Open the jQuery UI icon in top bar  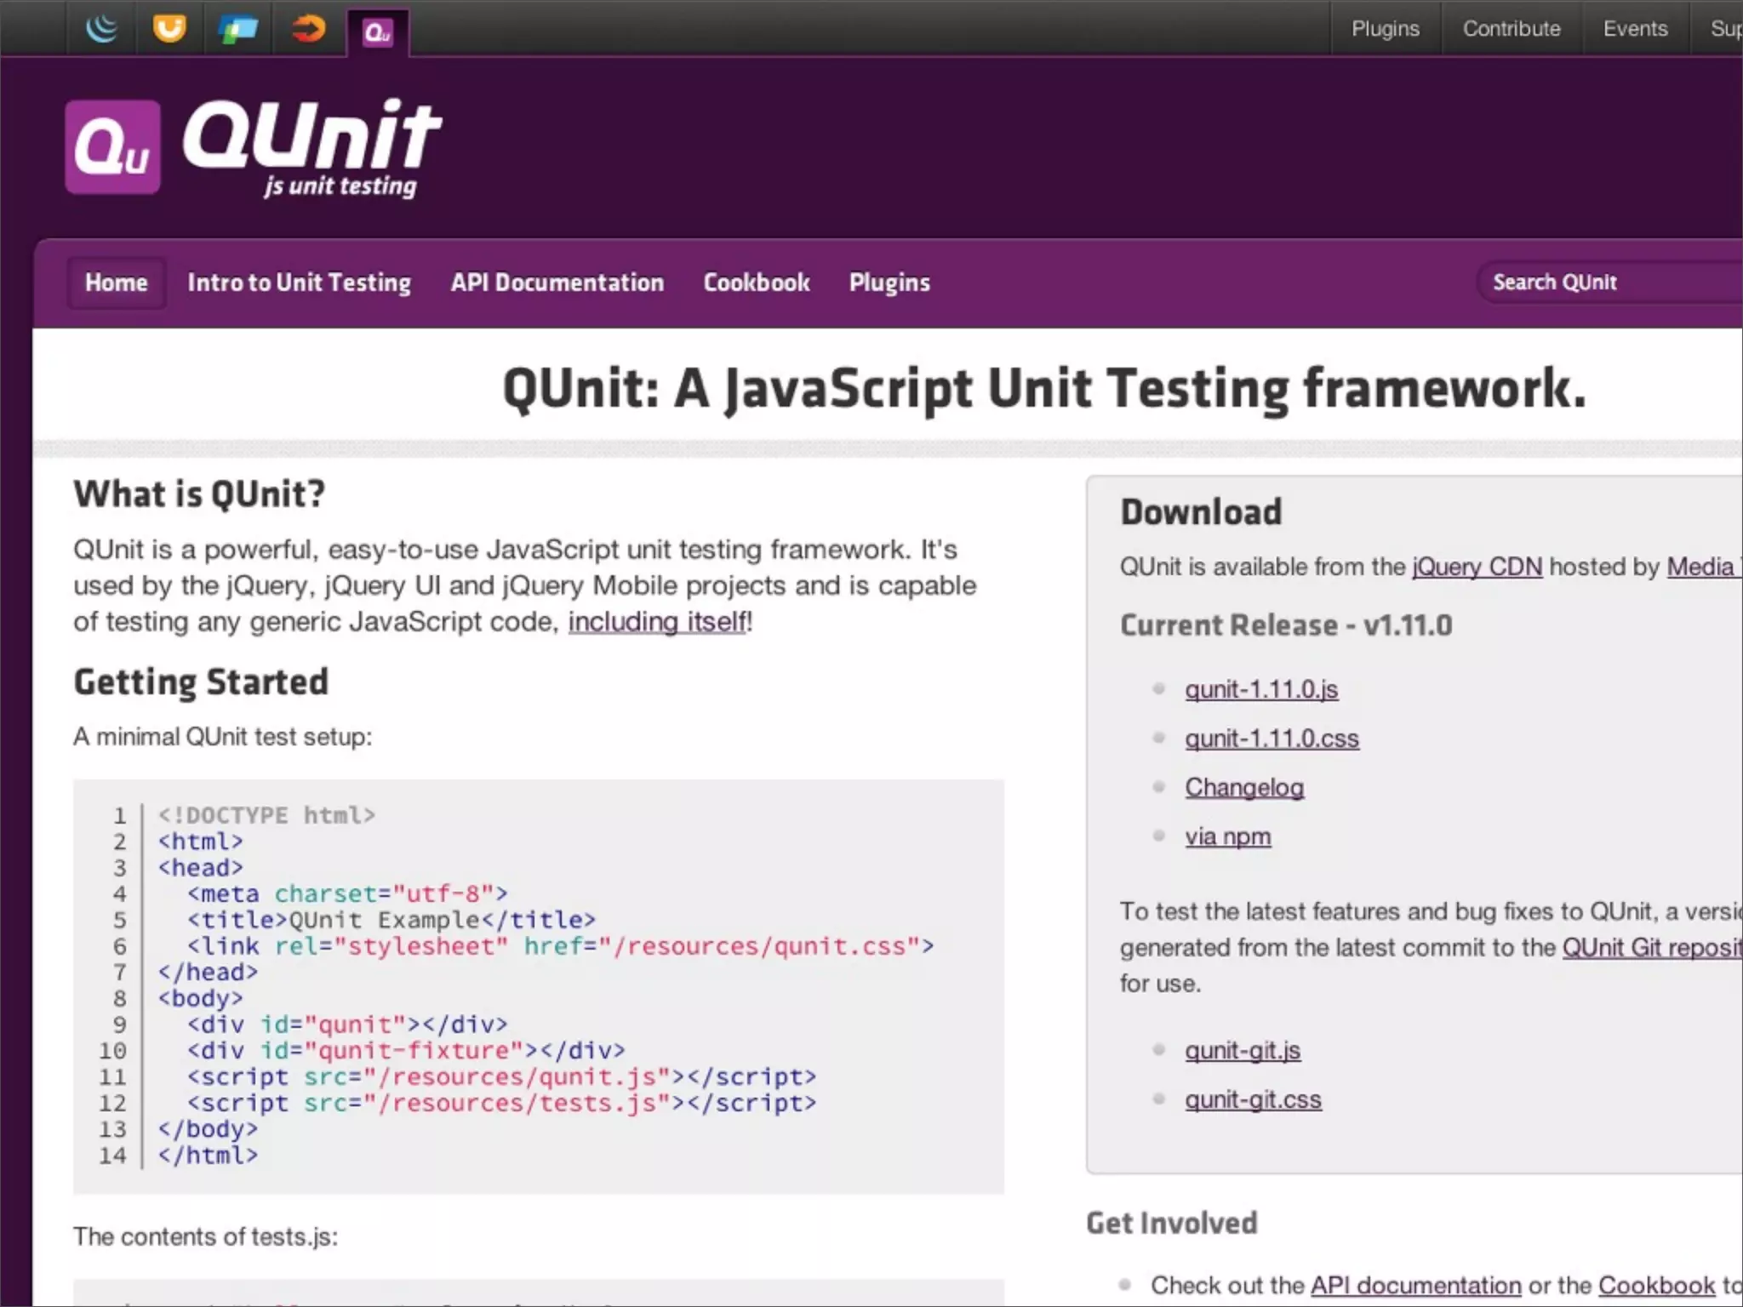169,29
